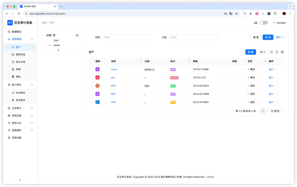Bookmark this page with star icon
The width and height of the screenshot is (297, 187).
pyautogui.click(x=236, y=14)
